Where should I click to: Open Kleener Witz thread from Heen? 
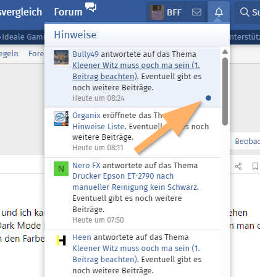(x=136, y=254)
